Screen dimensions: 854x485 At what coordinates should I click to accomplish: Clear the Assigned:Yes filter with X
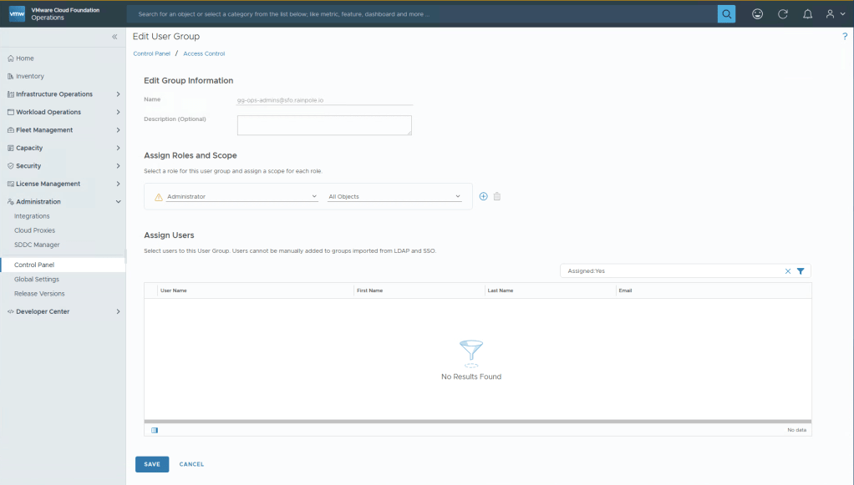[787, 271]
